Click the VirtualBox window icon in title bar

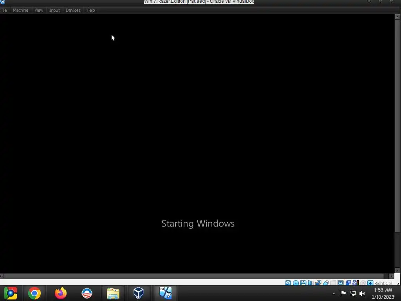tap(2, 2)
